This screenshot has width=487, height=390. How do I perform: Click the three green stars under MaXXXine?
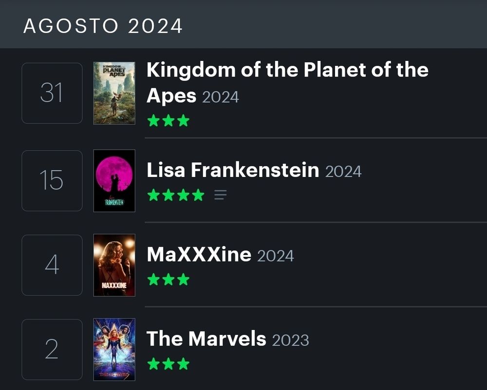point(168,279)
